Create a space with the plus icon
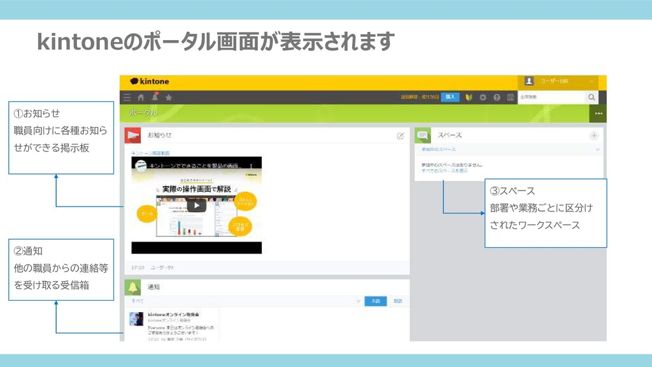The image size is (652, 367). (x=594, y=136)
